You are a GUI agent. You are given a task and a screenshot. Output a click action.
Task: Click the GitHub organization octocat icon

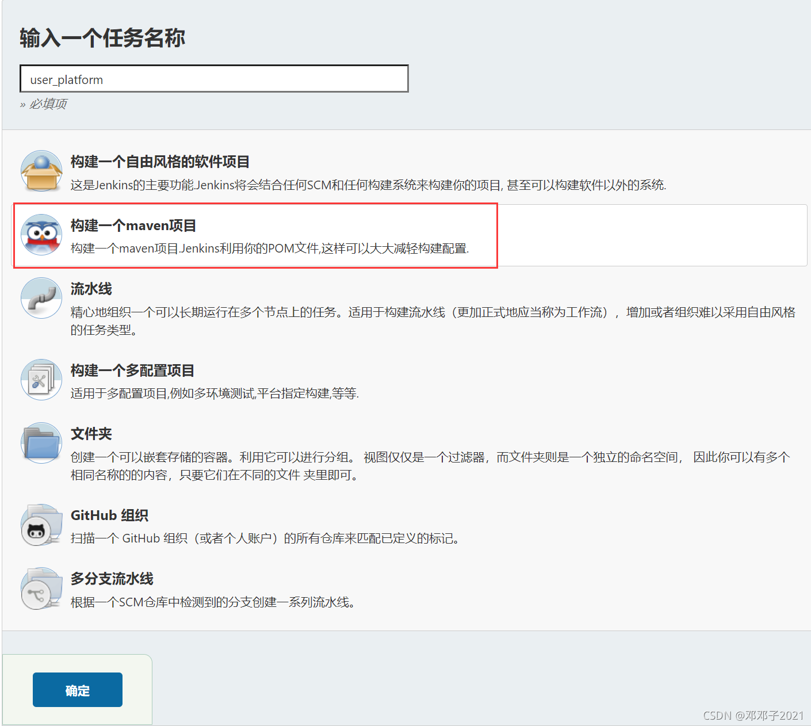pyautogui.click(x=41, y=525)
